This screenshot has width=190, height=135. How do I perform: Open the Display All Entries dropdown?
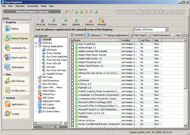coord(166,29)
